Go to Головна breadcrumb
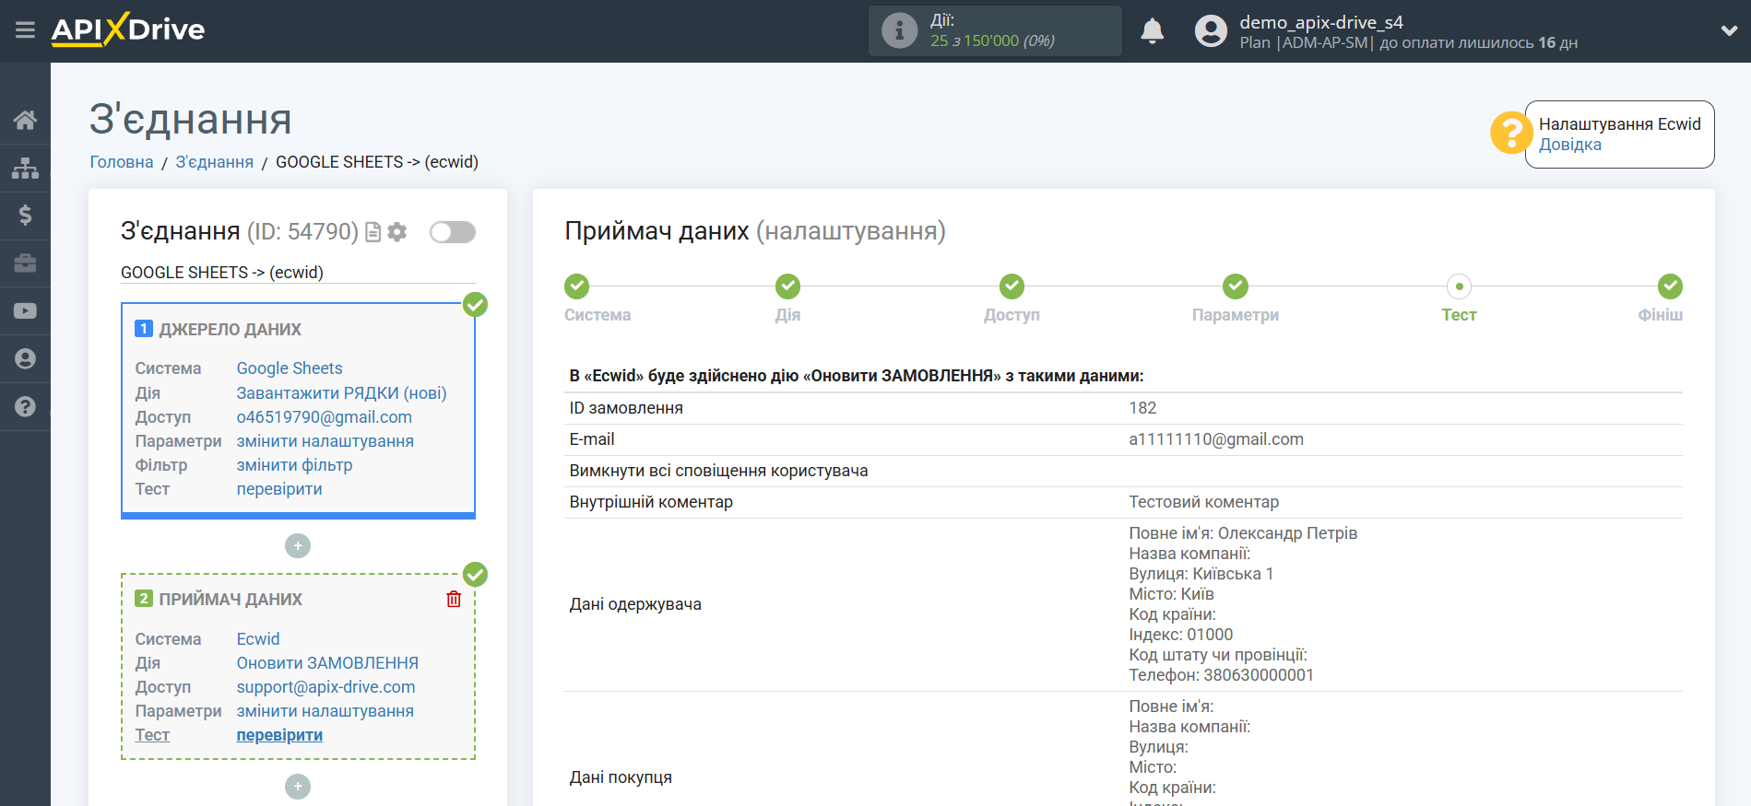Screen dimensions: 1751x806 pos(121,162)
